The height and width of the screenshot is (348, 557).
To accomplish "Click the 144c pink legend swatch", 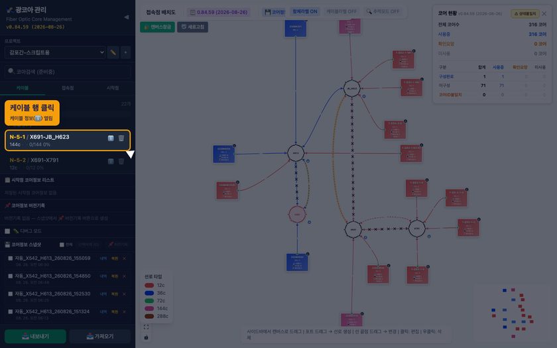I will (x=149, y=309).
